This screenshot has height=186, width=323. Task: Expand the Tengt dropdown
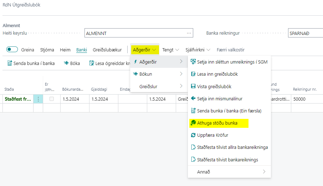(170, 50)
